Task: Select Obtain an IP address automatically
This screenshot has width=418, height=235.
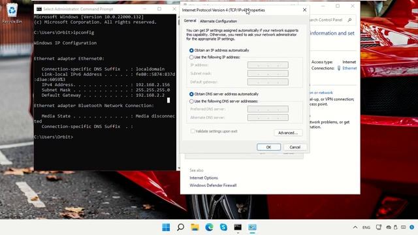Action: pyautogui.click(x=191, y=50)
